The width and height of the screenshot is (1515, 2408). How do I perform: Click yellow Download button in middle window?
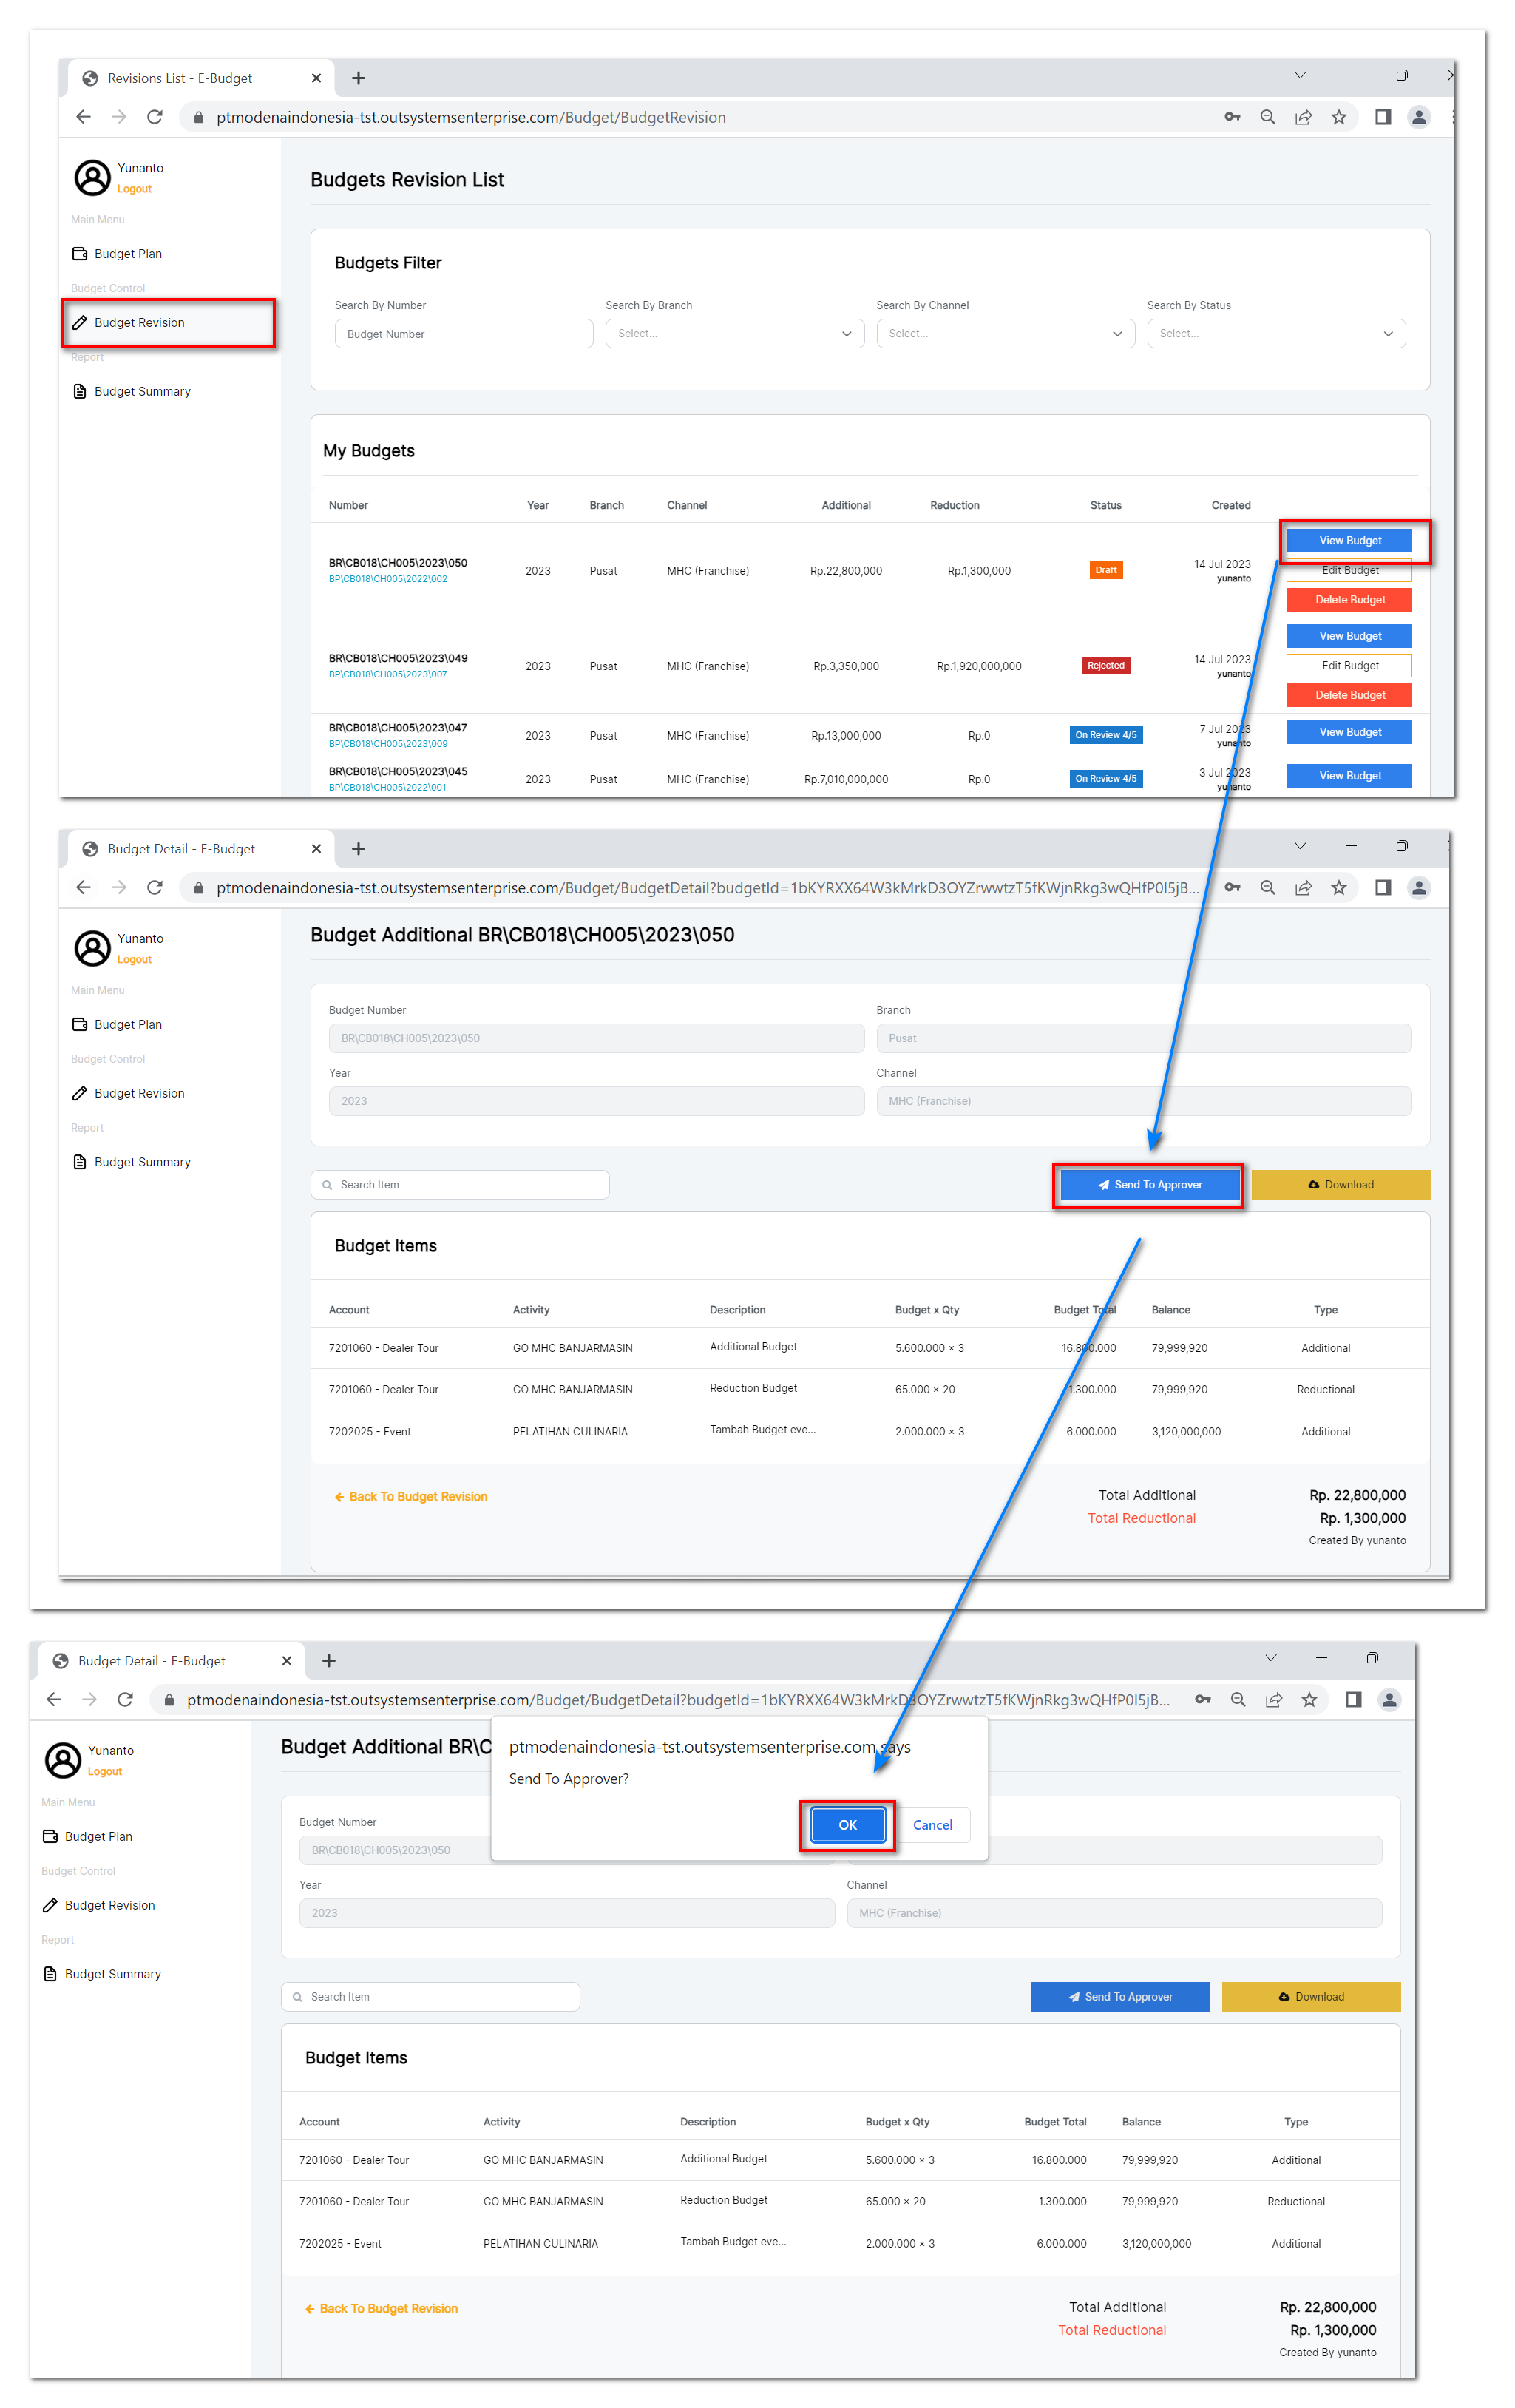click(1340, 1185)
